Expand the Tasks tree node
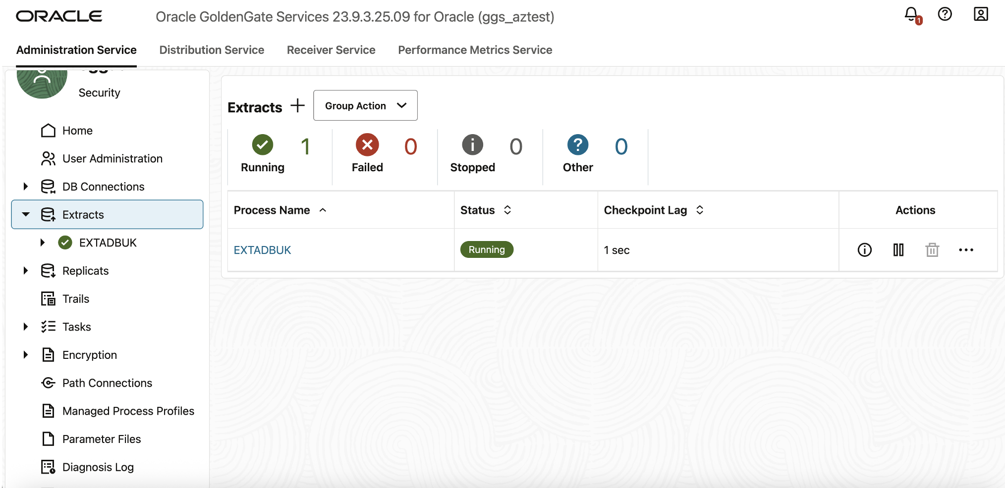The height and width of the screenshot is (488, 1005). tap(26, 327)
